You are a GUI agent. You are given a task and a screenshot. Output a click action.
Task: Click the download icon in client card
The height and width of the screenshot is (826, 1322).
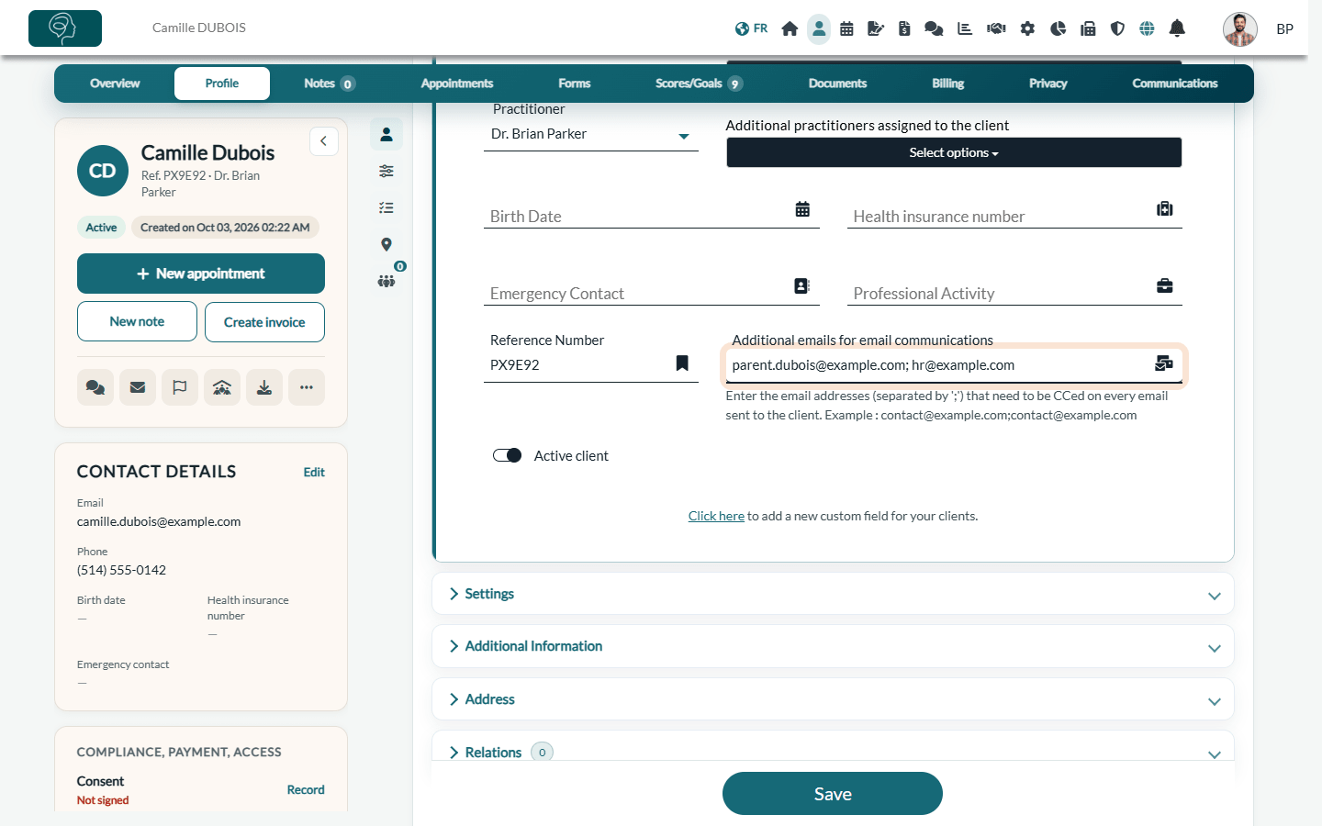(x=264, y=387)
